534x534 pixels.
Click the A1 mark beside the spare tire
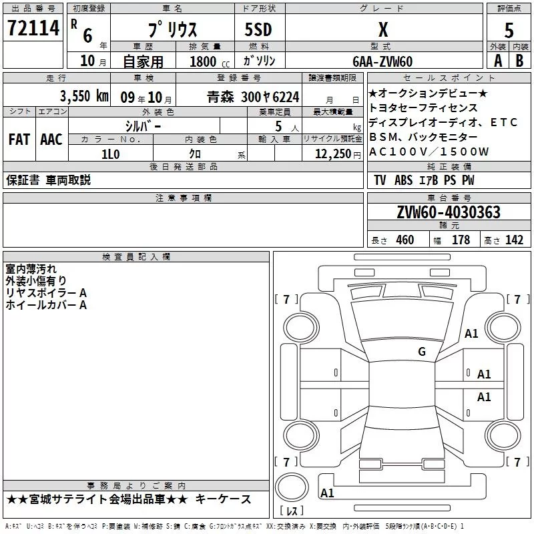click(x=327, y=493)
